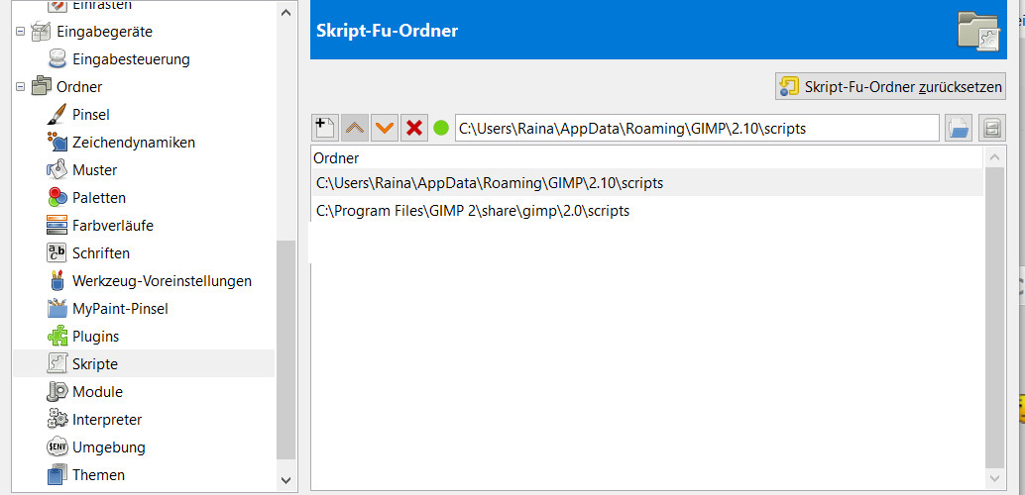Open Themen folder settings

[x=99, y=475]
